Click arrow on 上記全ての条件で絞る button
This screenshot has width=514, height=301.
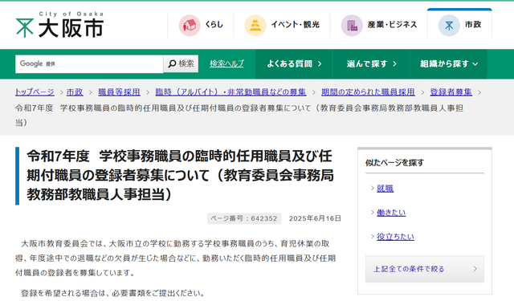(x=475, y=269)
